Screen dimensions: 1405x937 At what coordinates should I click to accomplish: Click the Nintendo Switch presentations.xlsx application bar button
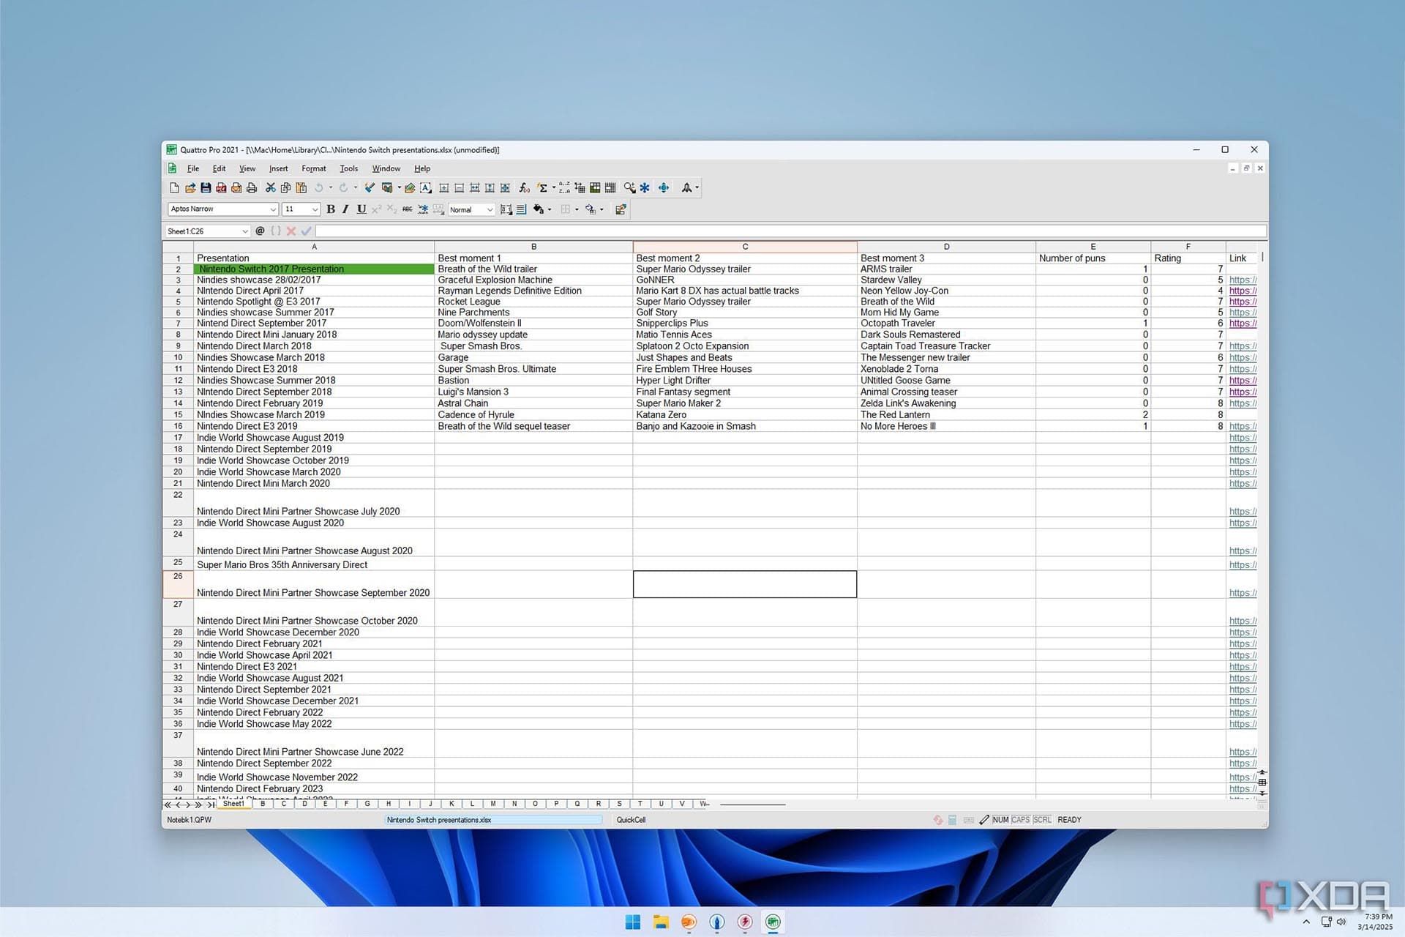pos(493,820)
